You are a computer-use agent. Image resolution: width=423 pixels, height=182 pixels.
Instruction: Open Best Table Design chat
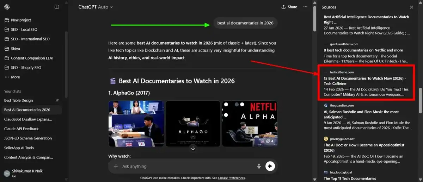pyautogui.click(x=31, y=100)
